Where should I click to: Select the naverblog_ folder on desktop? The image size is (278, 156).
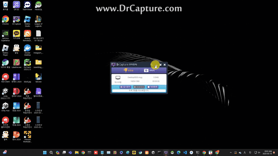[38, 64]
